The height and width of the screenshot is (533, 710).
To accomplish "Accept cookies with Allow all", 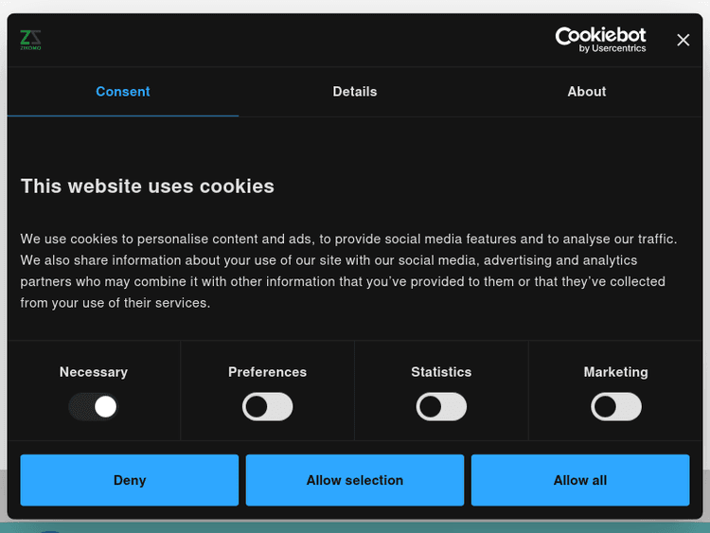I will [580, 480].
